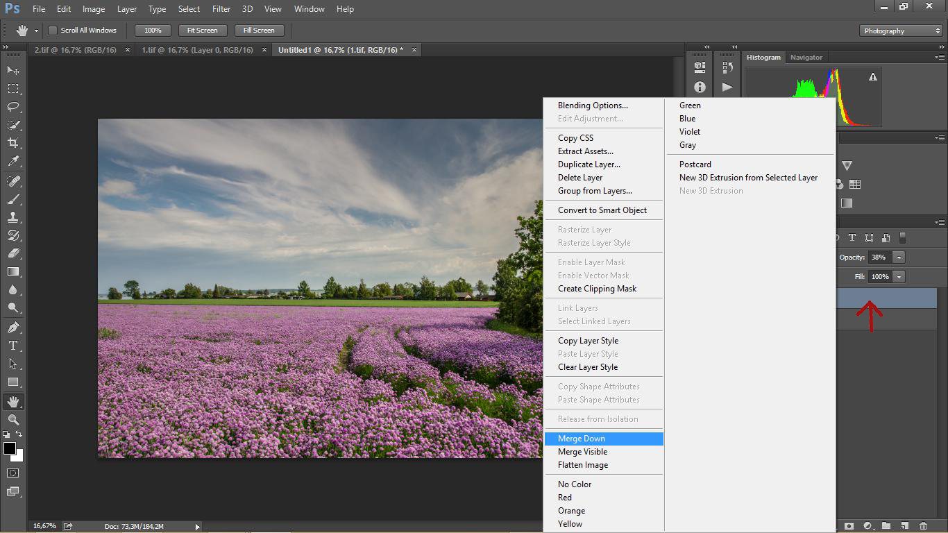This screenshot has height=533, width=948.
Task: Open the Opacity slider dropdown
Action: [x=899, y=257]
